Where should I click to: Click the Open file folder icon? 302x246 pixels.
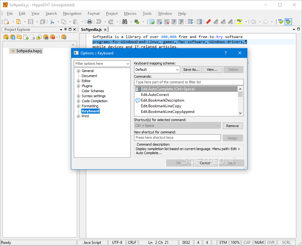(19, 22)
